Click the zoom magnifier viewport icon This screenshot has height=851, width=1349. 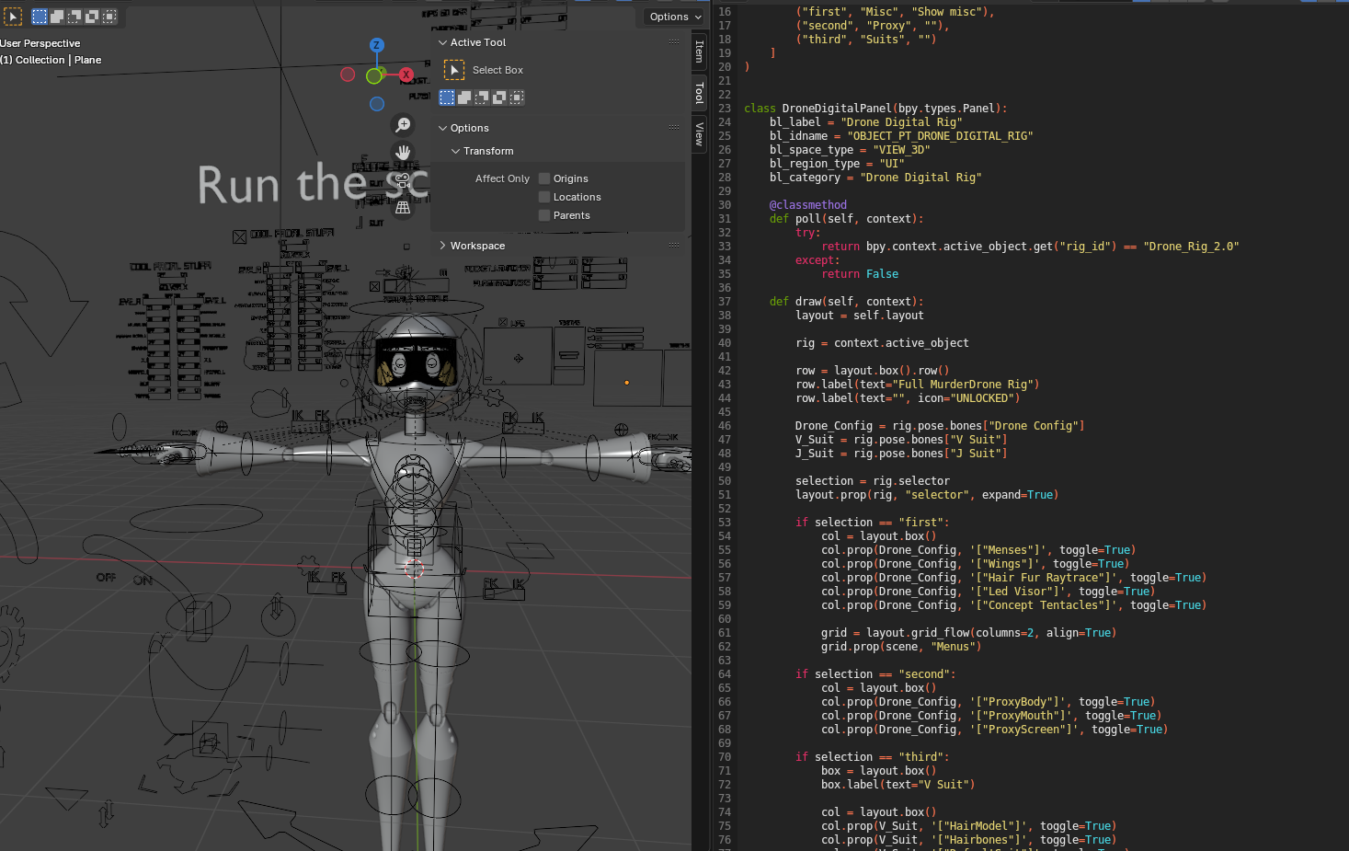pos(403,125)
